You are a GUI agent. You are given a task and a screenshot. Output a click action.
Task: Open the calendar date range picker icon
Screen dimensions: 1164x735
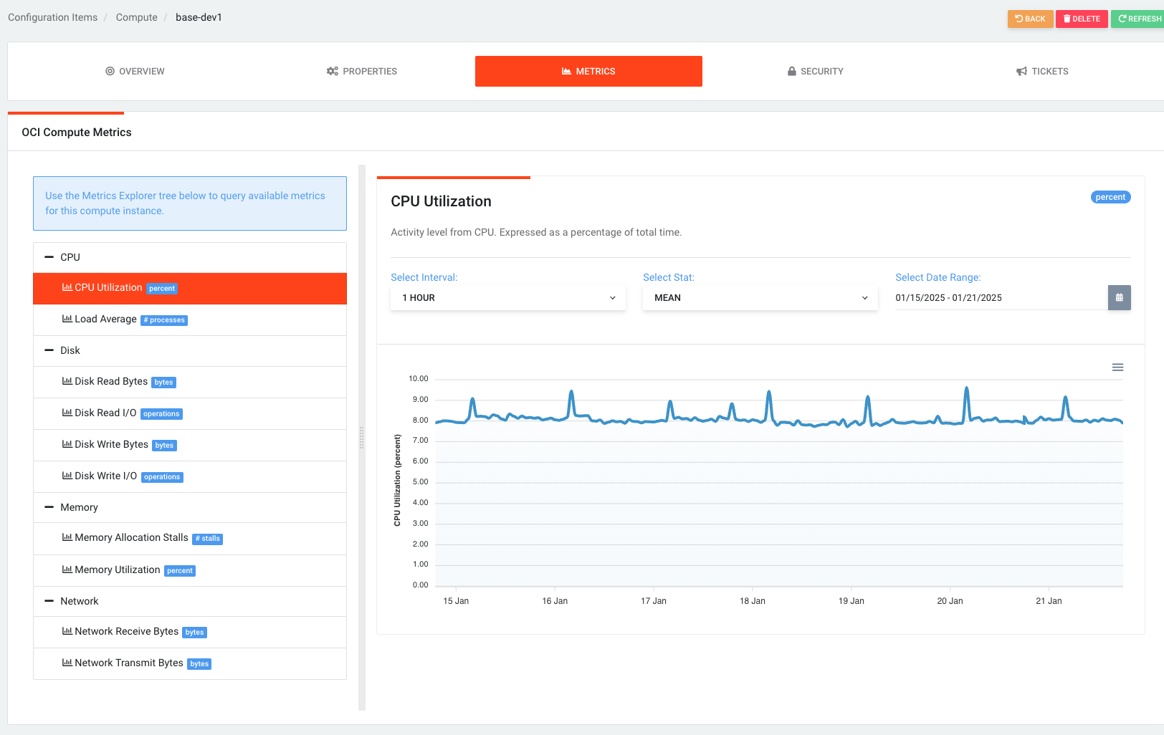pyautogui.click(x=1119, y=297)
